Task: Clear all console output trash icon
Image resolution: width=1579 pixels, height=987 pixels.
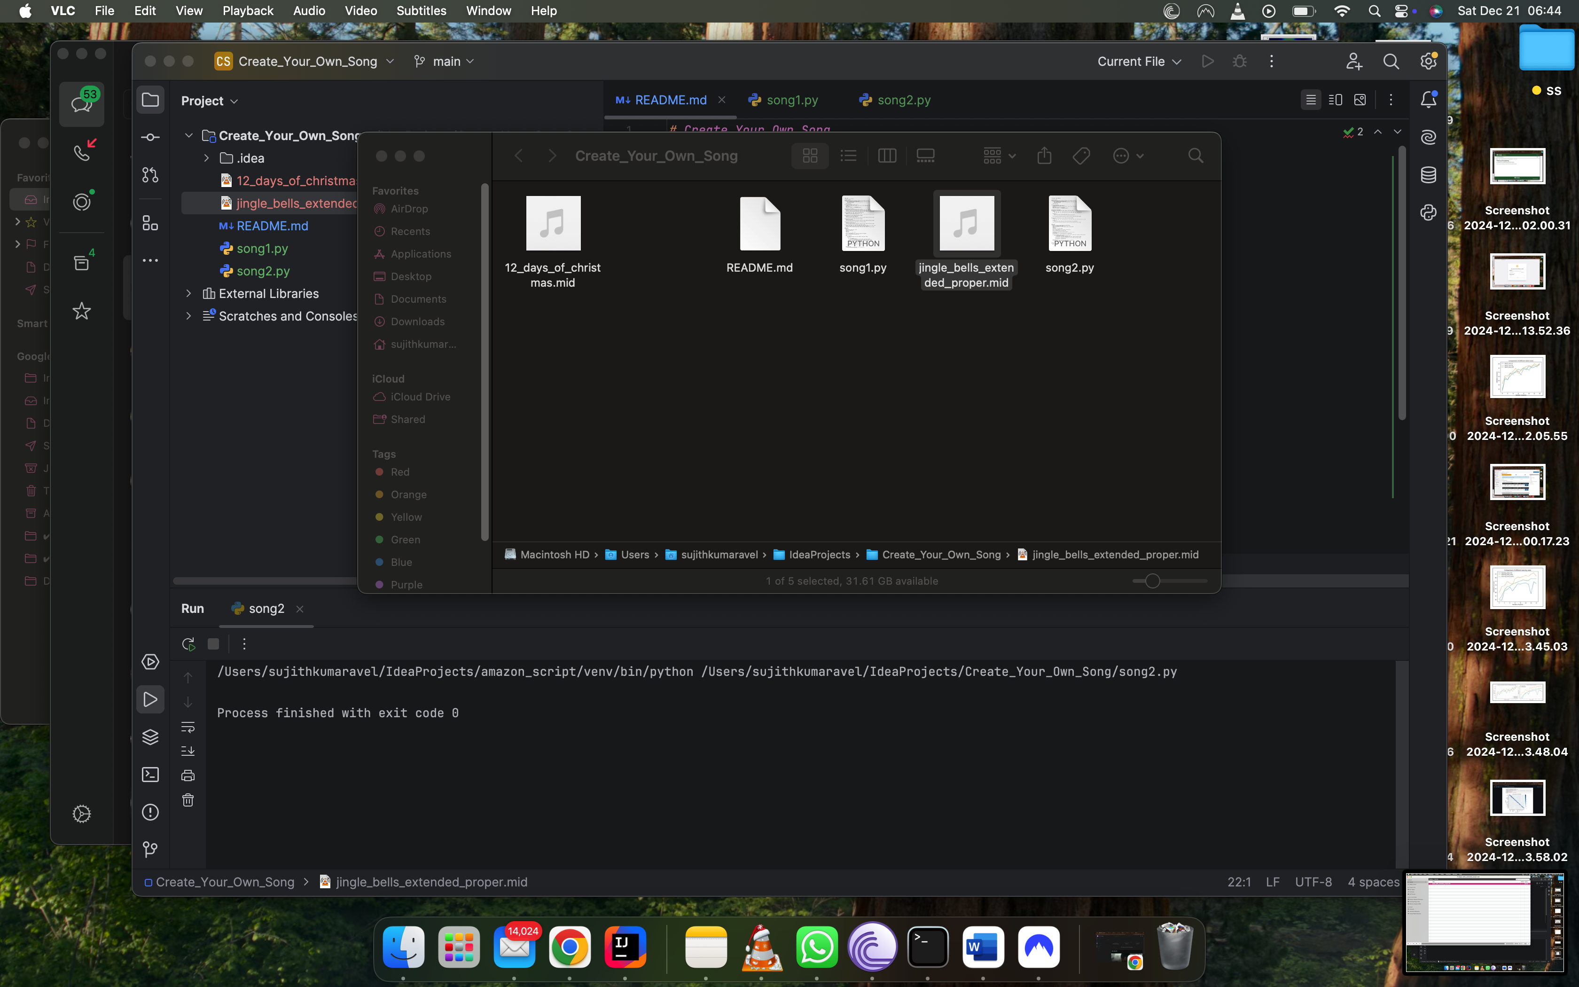Action: click(188, 800)
